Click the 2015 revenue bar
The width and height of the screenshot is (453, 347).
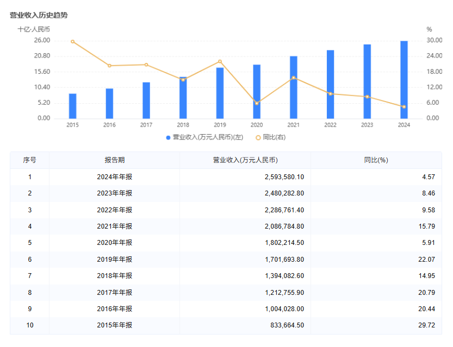coord(72,106)
